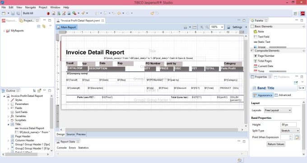Click the Save All toolbar icon
Viewport: 307px width, 163px height.
point(18,13)
